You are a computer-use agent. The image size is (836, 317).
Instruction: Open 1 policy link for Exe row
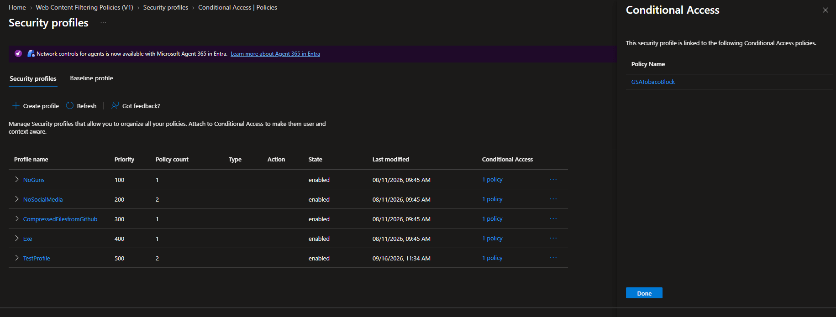[x=492, y=239]
